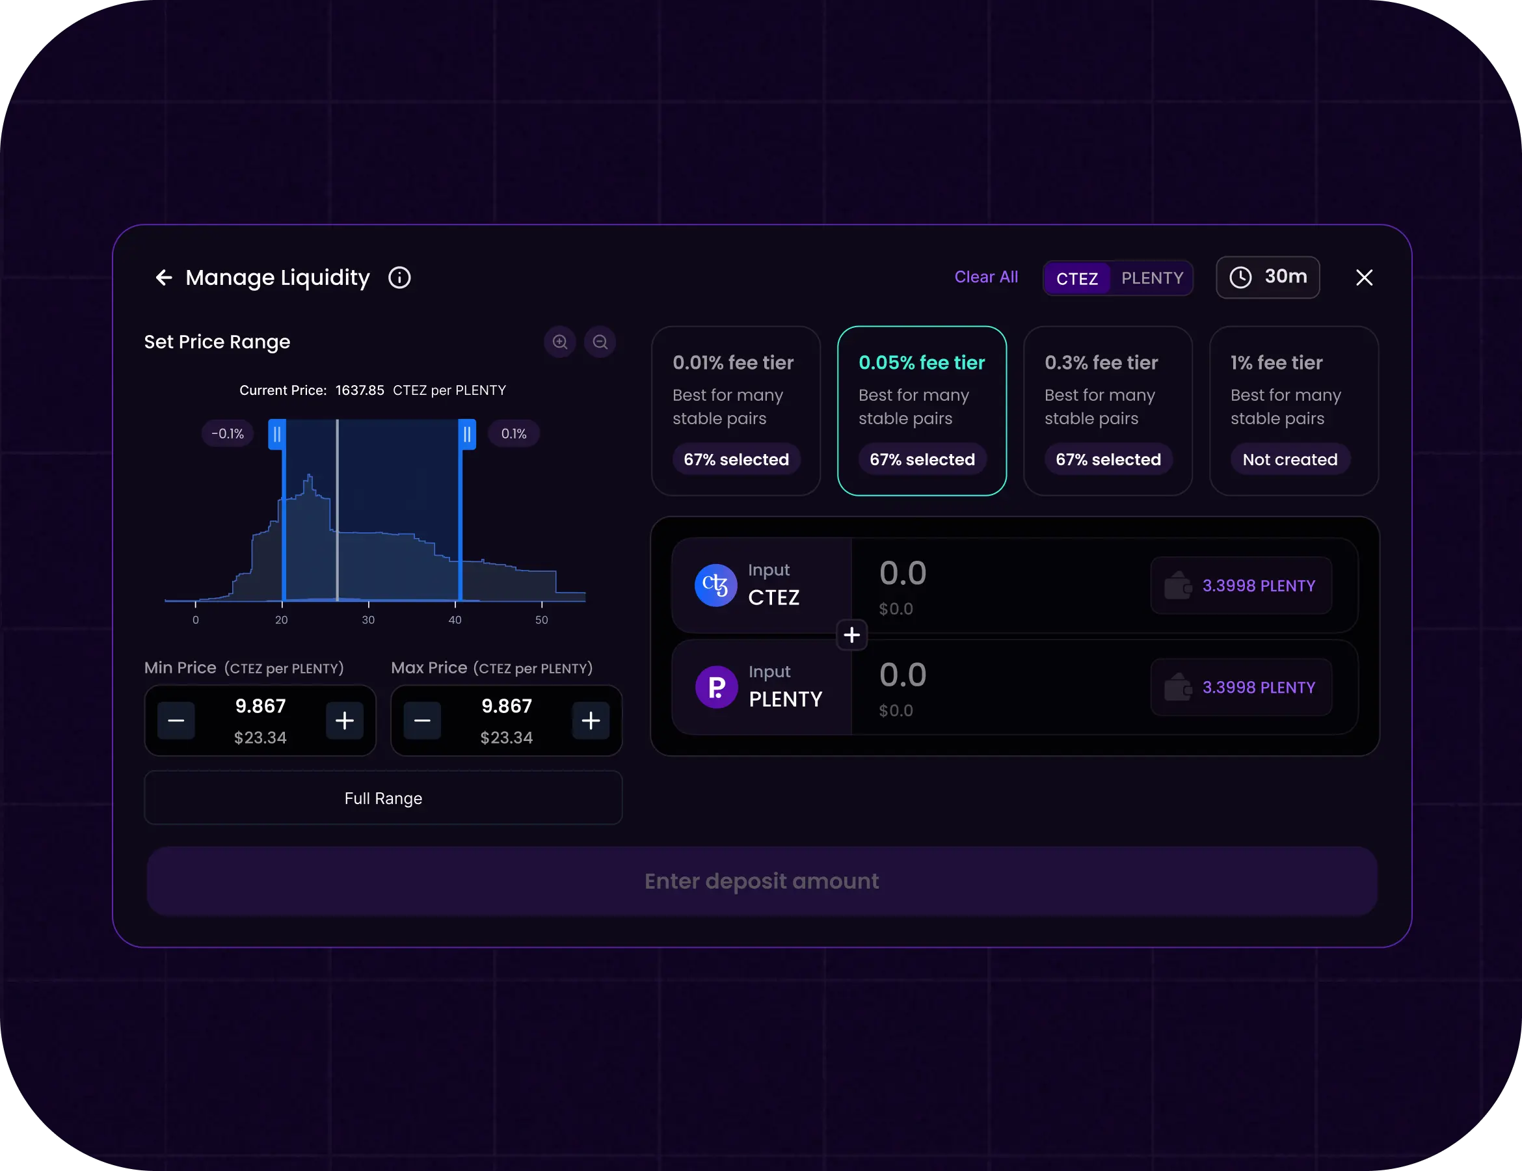Switch price toggle to CTEZ
Screen dimensions: 1522x1171
pos(1076,278)
